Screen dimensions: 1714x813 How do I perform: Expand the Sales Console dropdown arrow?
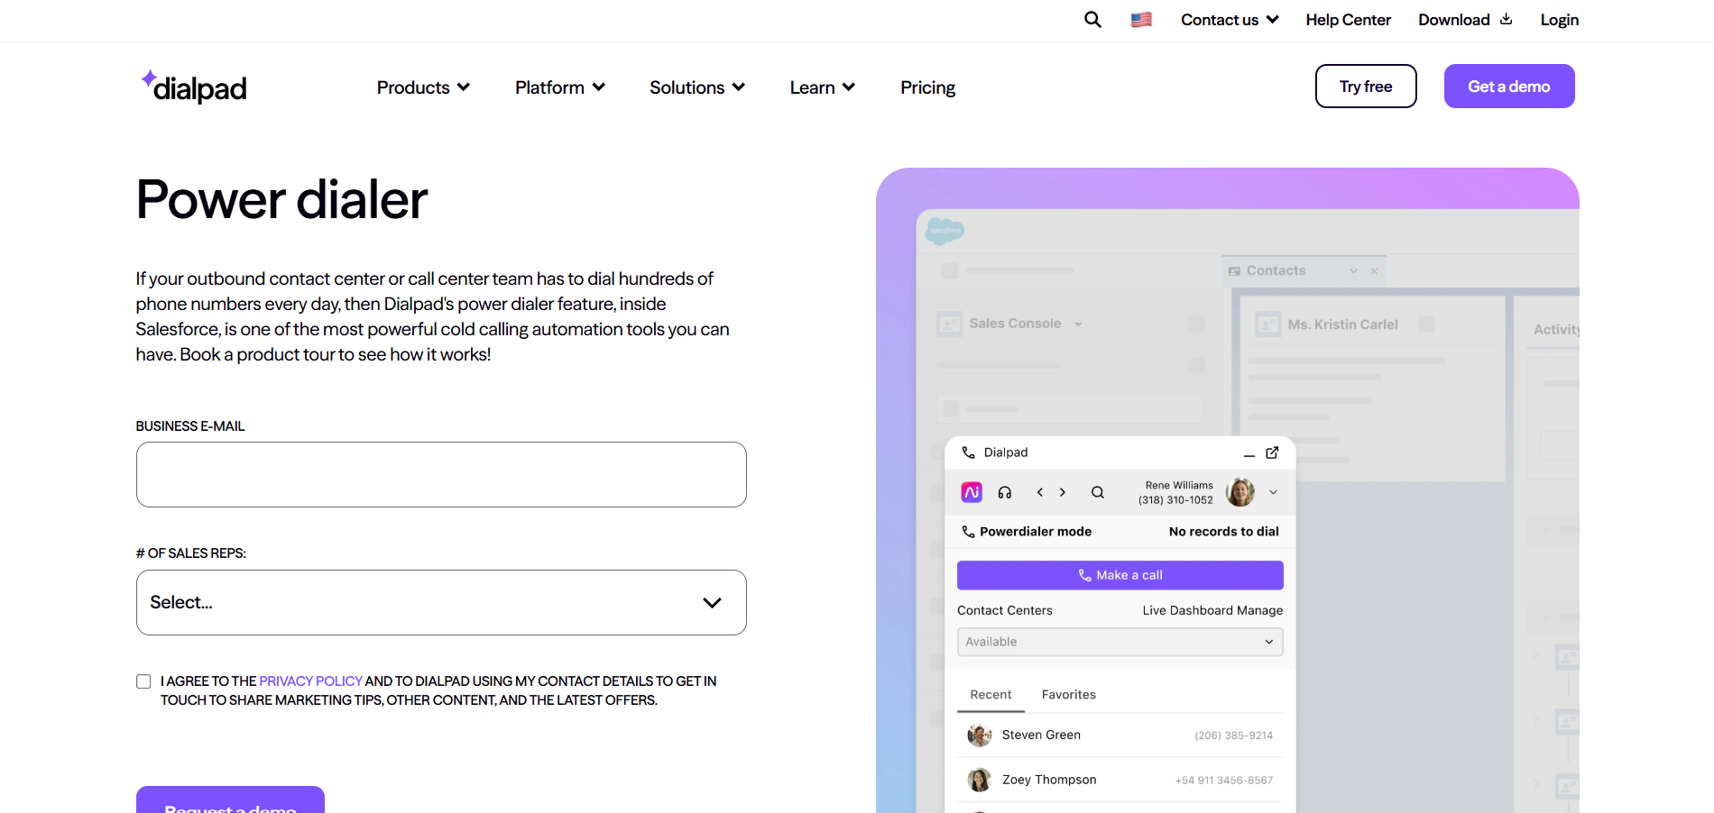tap(1078, 324)
